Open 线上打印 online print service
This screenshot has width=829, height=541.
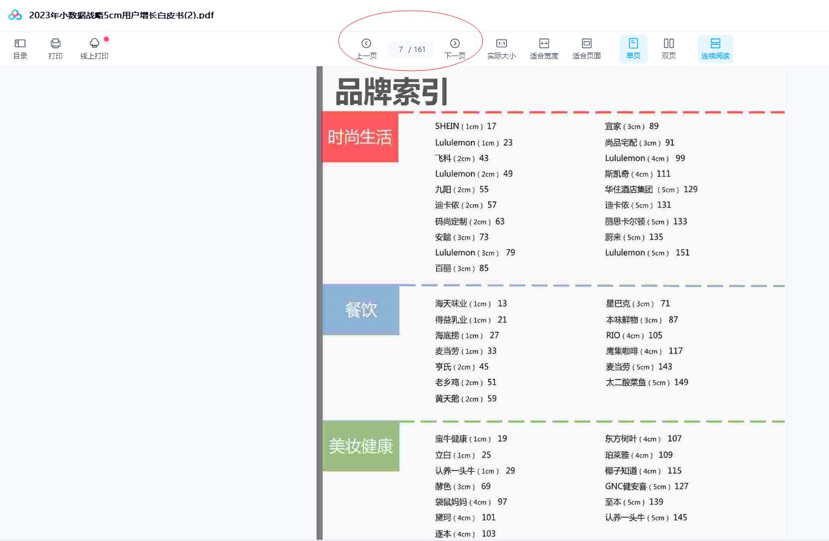pyautogui.click(x=94, y=48)
